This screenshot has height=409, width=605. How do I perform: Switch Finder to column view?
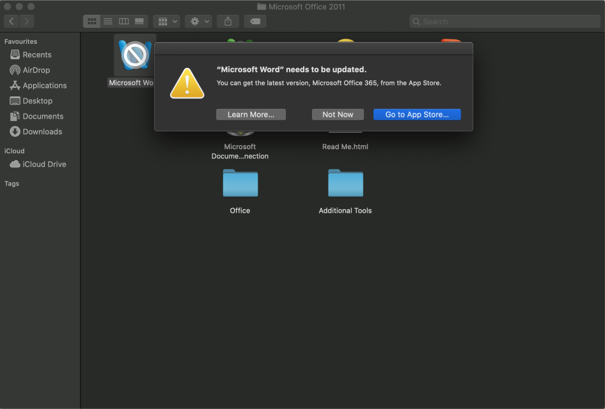124,21
